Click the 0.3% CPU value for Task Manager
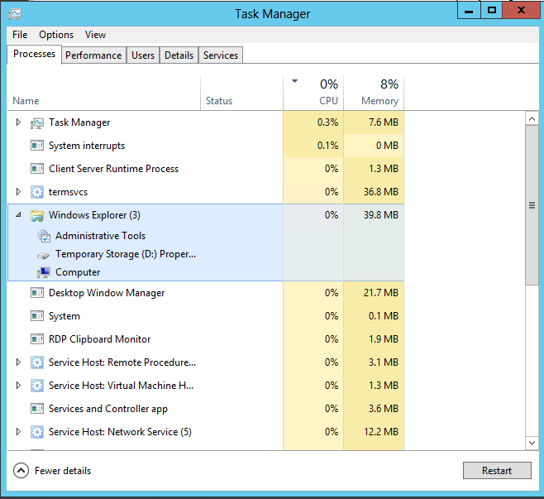The height and width of the screenshot is (499, 544). pos(327,122)
